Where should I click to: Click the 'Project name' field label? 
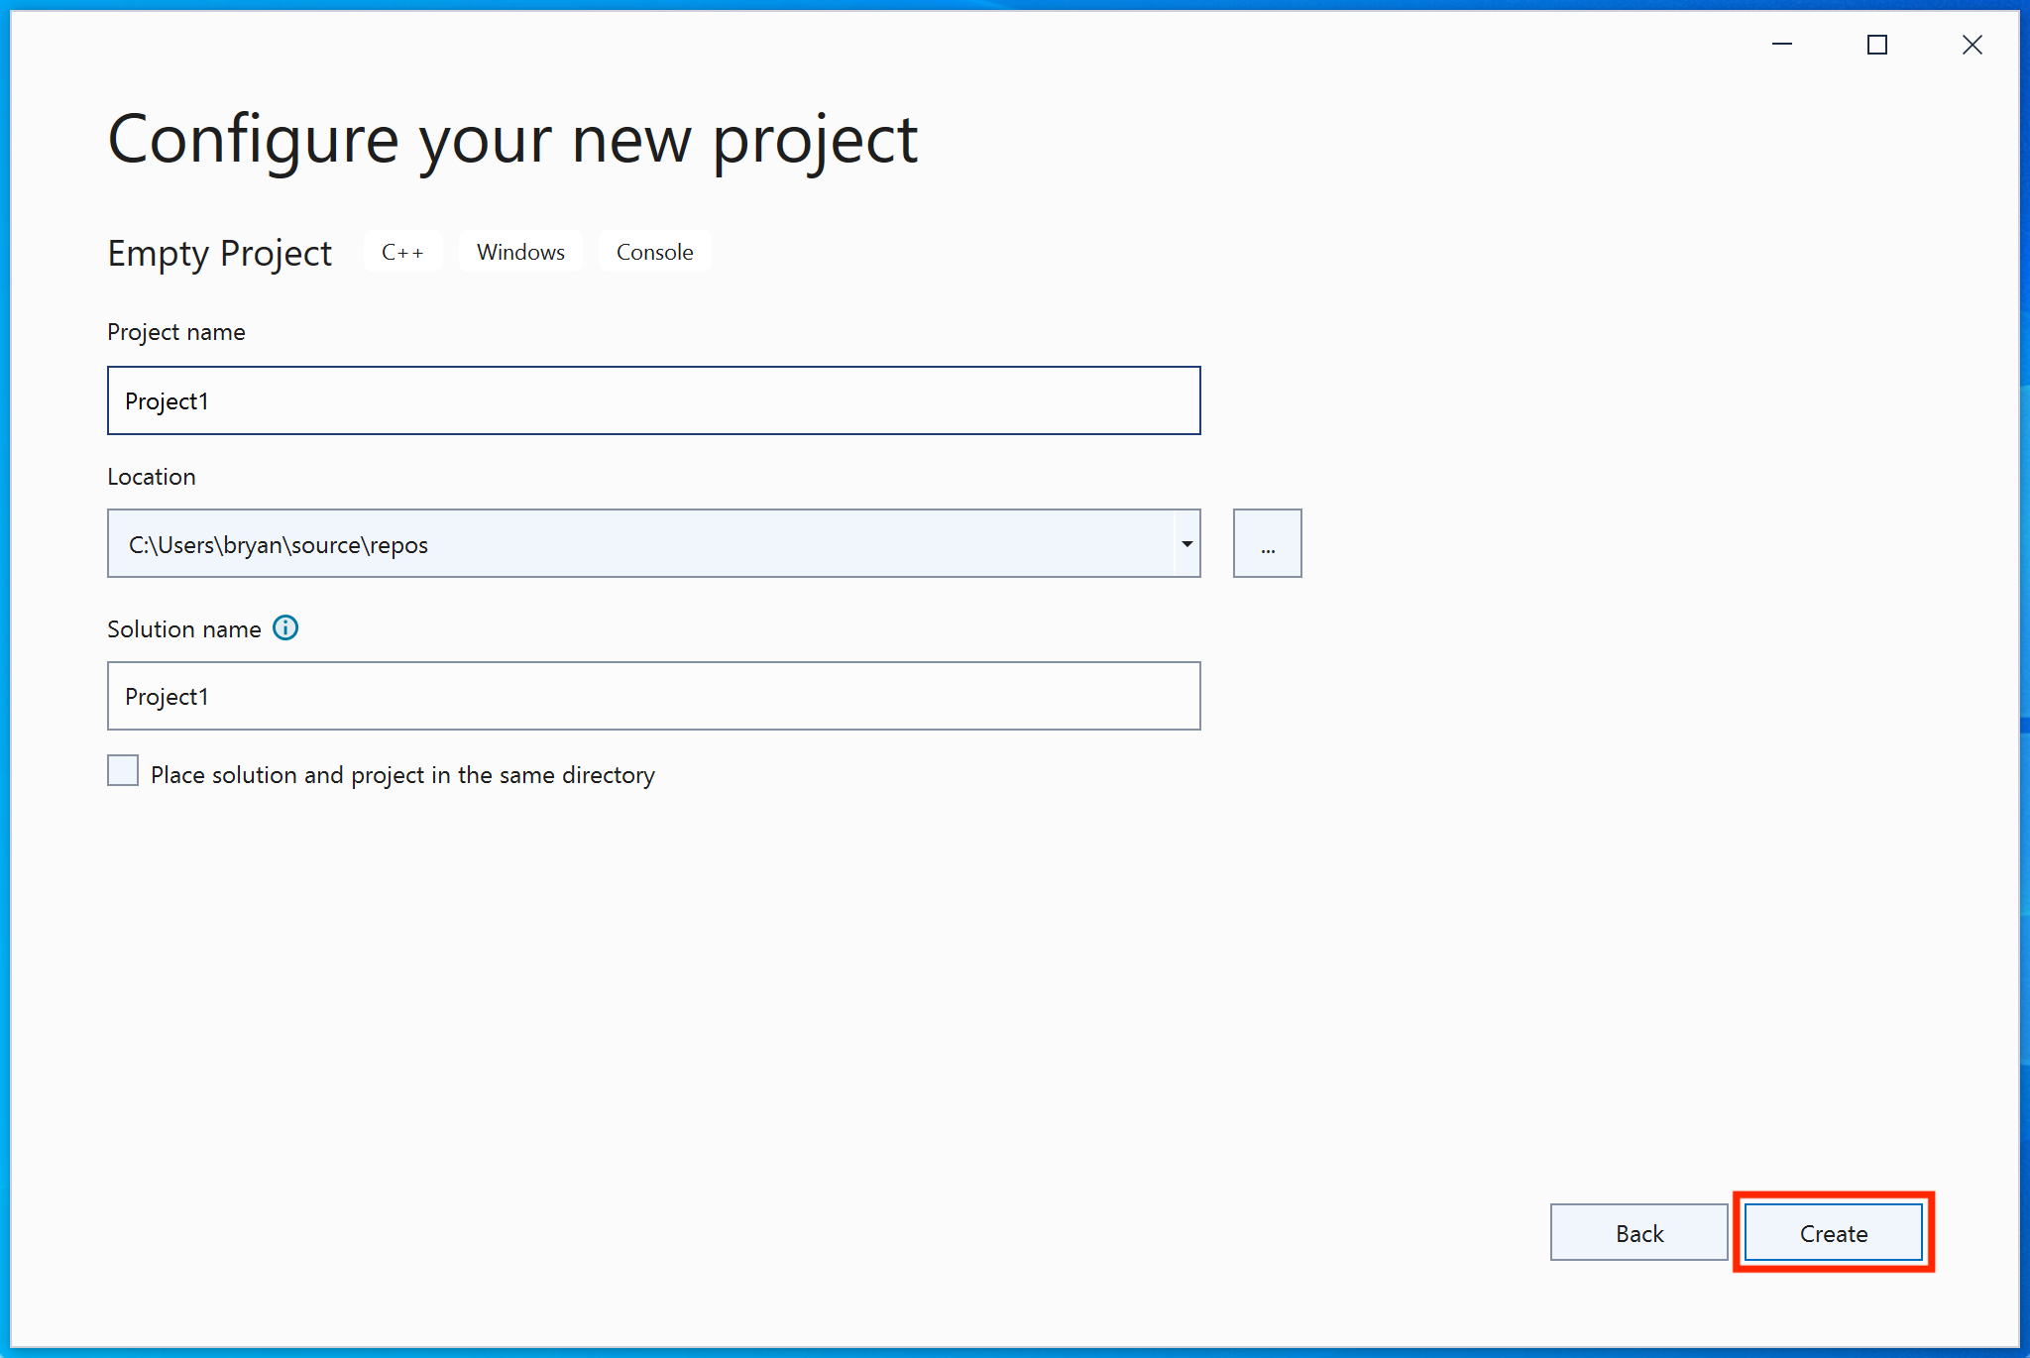176,332
